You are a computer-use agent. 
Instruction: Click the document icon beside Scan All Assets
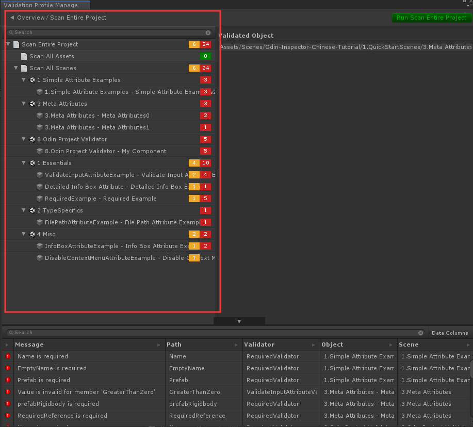pyautogui.click(x=24, y=56)
